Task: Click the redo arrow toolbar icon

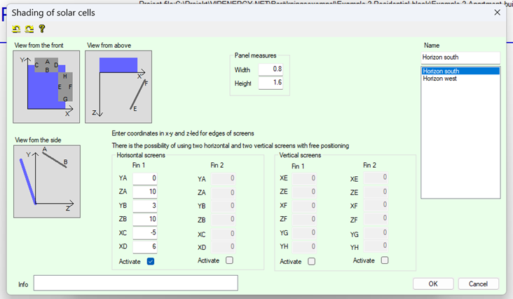Action: point(29,29)
